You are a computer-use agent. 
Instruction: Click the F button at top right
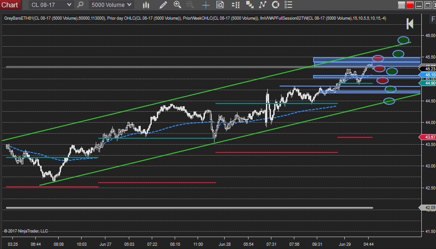(x=433, y=19)
